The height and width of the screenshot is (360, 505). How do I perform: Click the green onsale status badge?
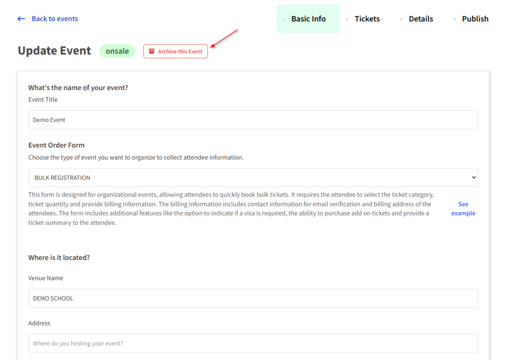117,51
